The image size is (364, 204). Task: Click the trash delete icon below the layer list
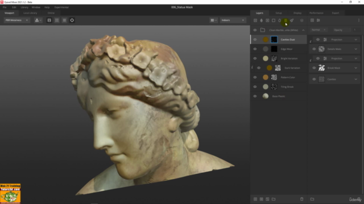coord(301,199)
